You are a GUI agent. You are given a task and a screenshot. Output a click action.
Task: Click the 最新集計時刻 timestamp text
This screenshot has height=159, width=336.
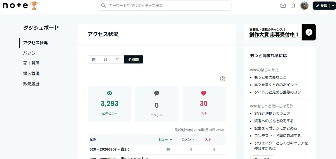[199, 130]
